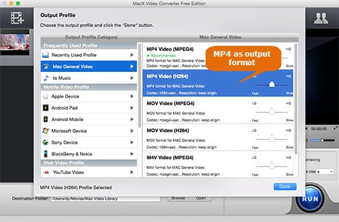Click the video thumbnail in the left panel

15,42
